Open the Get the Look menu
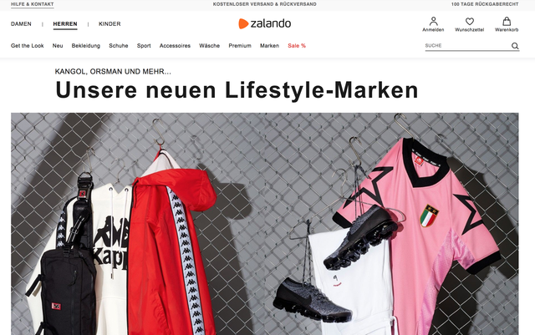535x335 pixels. pyautogui.click(x=28, y=46)
